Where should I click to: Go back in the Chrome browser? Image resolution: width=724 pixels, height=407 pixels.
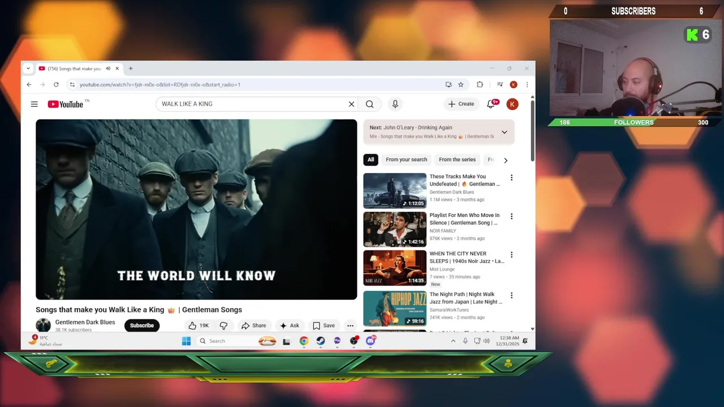(x=29, y=85)
